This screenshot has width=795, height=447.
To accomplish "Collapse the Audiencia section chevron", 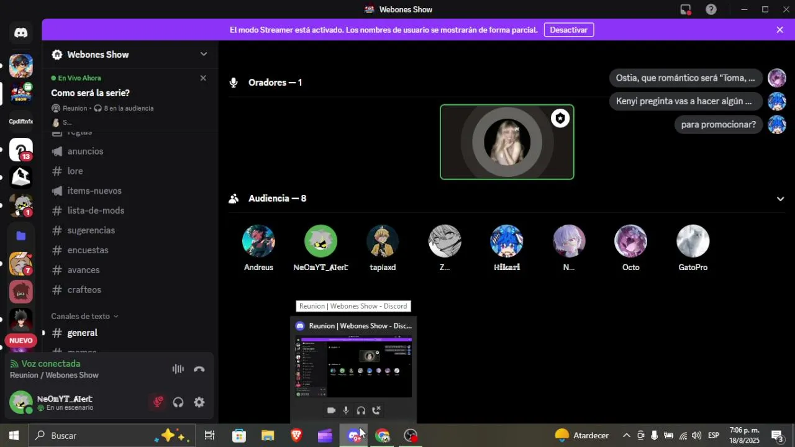I will point(781,199).
